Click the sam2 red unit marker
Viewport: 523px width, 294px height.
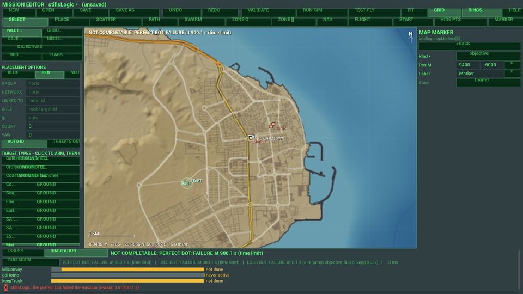pyautogui.click(x=272, y=125)
